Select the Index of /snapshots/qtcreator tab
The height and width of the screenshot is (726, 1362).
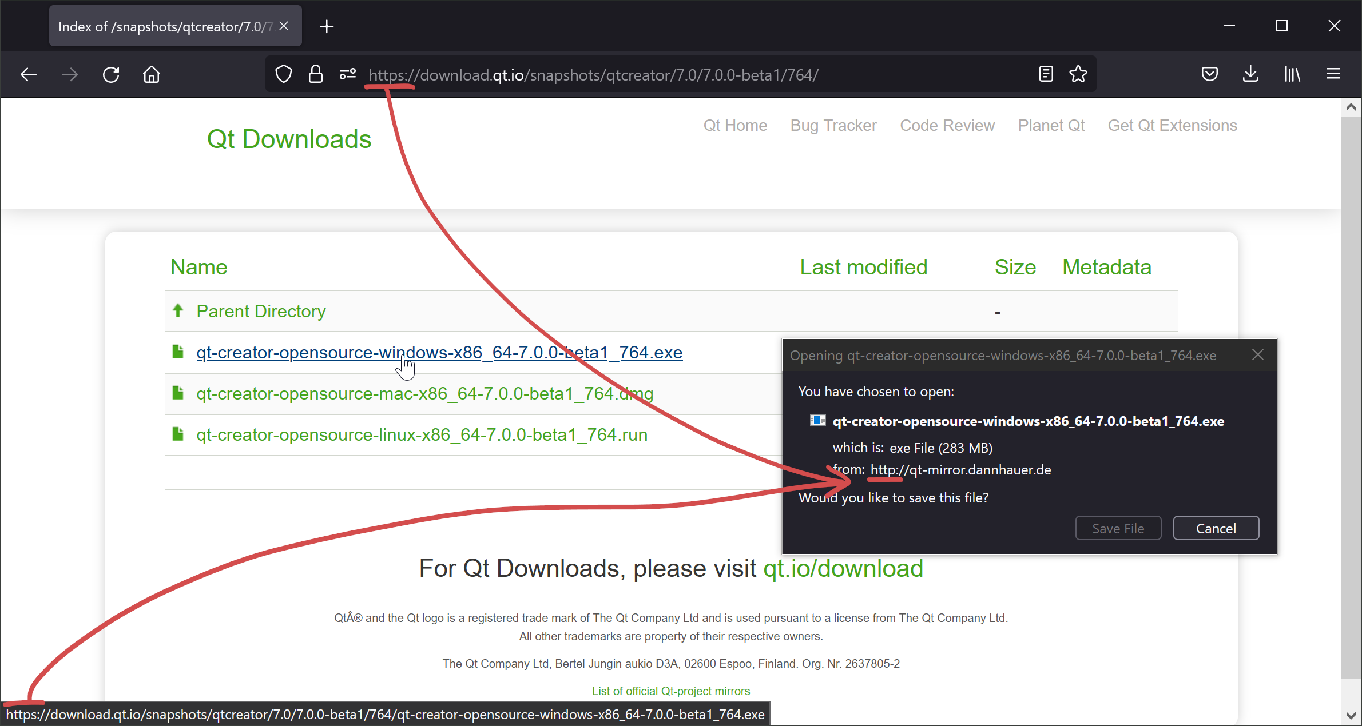[166, 26]
